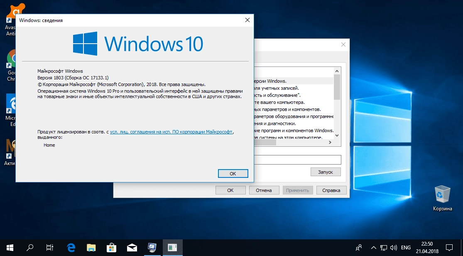The height and width of the screenshot is (256, 463).
Task: Open the Action Center notifications icon
Action: pyautogui.click(x=449, y=248)
